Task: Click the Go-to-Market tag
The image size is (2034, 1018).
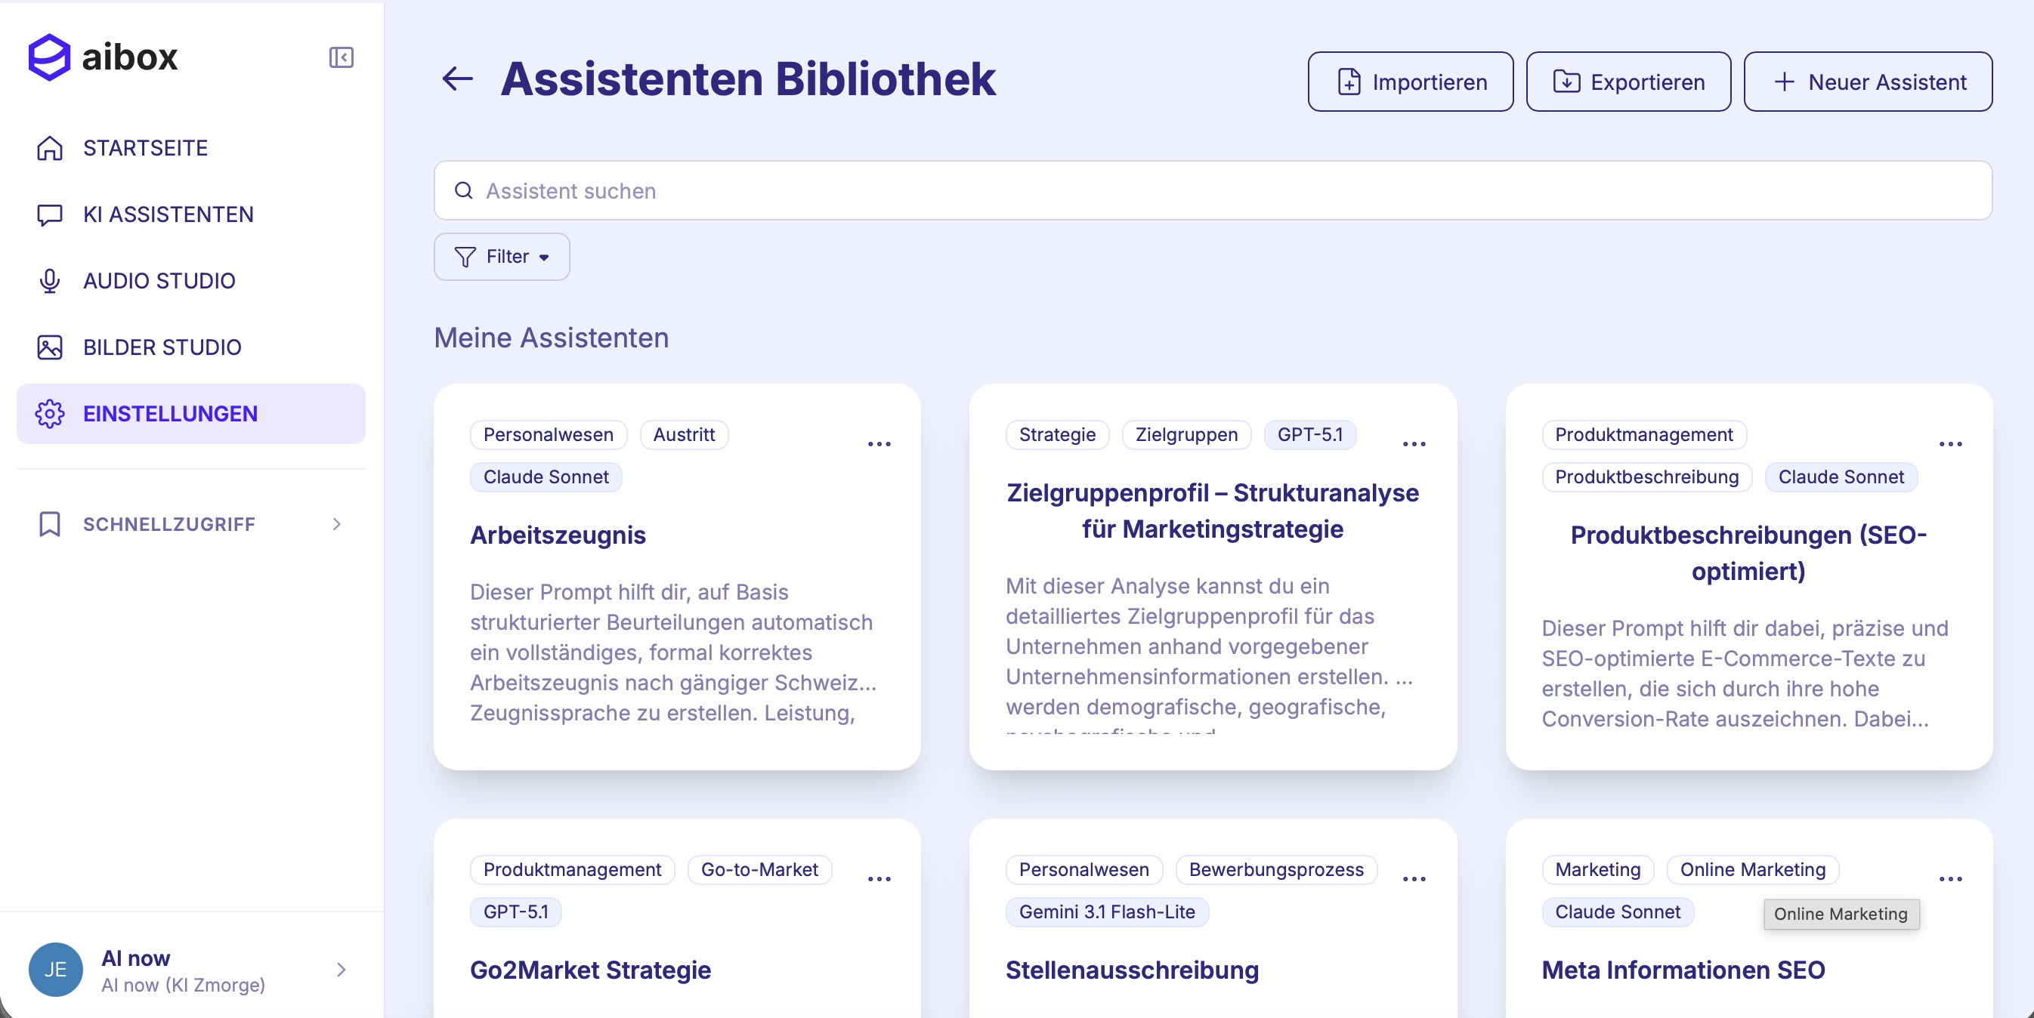Action: [x=759, y=870]
